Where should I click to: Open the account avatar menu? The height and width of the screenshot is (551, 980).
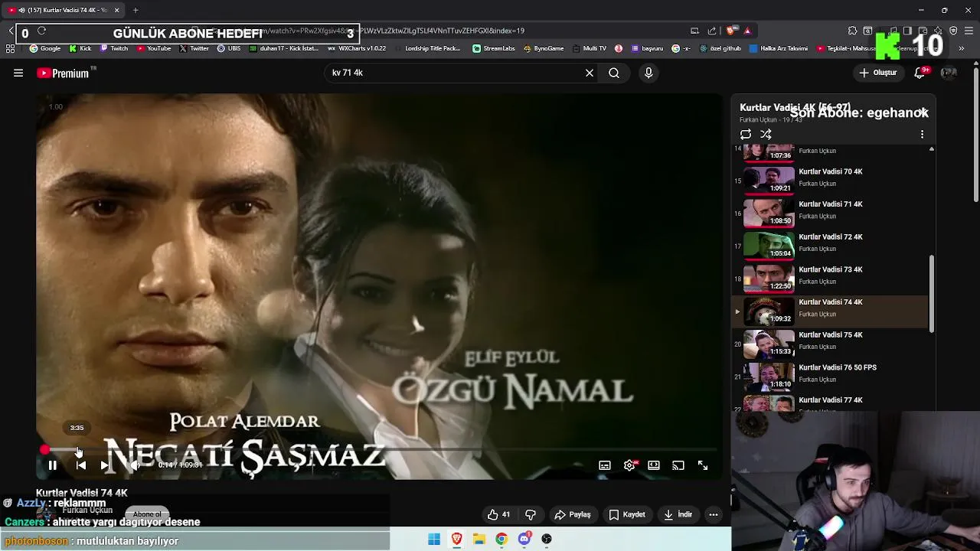tap(949, 73)
